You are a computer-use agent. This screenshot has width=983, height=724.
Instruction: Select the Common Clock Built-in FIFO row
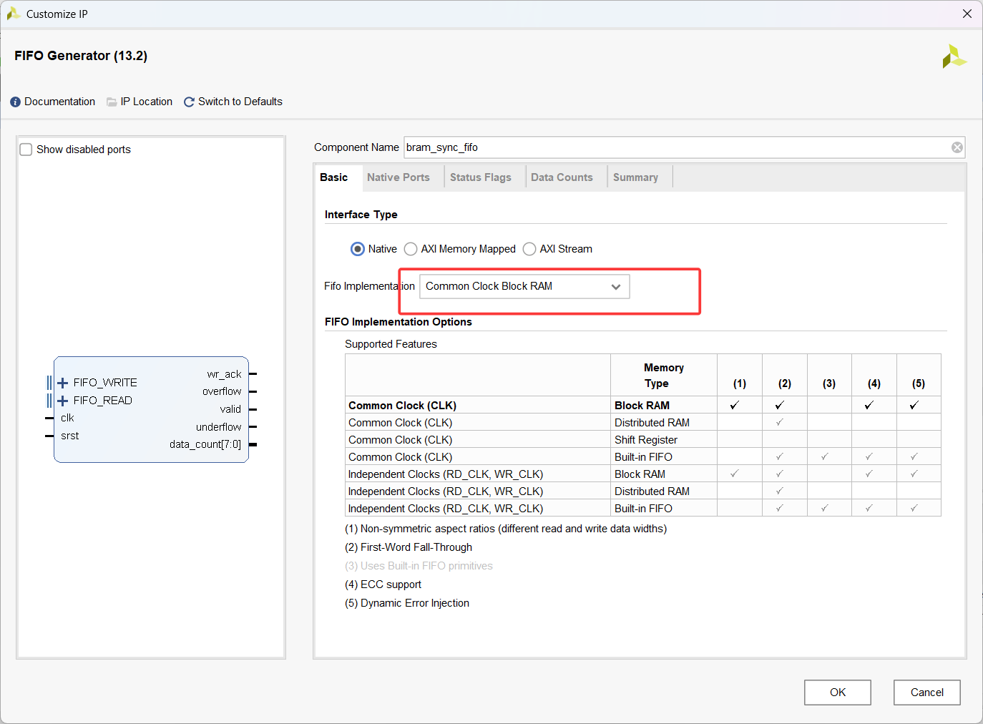pos(643,456)
